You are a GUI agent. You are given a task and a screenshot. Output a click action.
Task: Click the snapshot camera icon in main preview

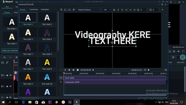(x=174, y=51)
